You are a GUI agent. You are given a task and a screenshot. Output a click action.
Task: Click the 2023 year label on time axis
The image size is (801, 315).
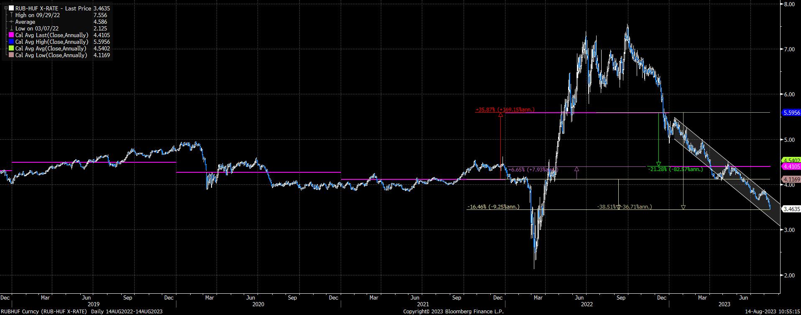coord(724,305)
